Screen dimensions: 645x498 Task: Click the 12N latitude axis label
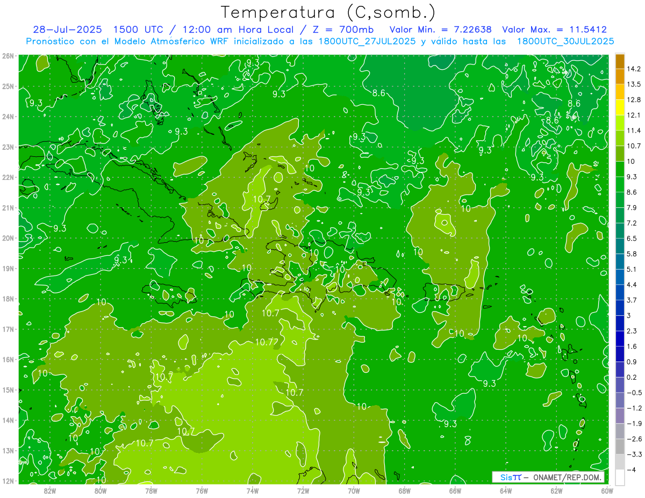8,481
